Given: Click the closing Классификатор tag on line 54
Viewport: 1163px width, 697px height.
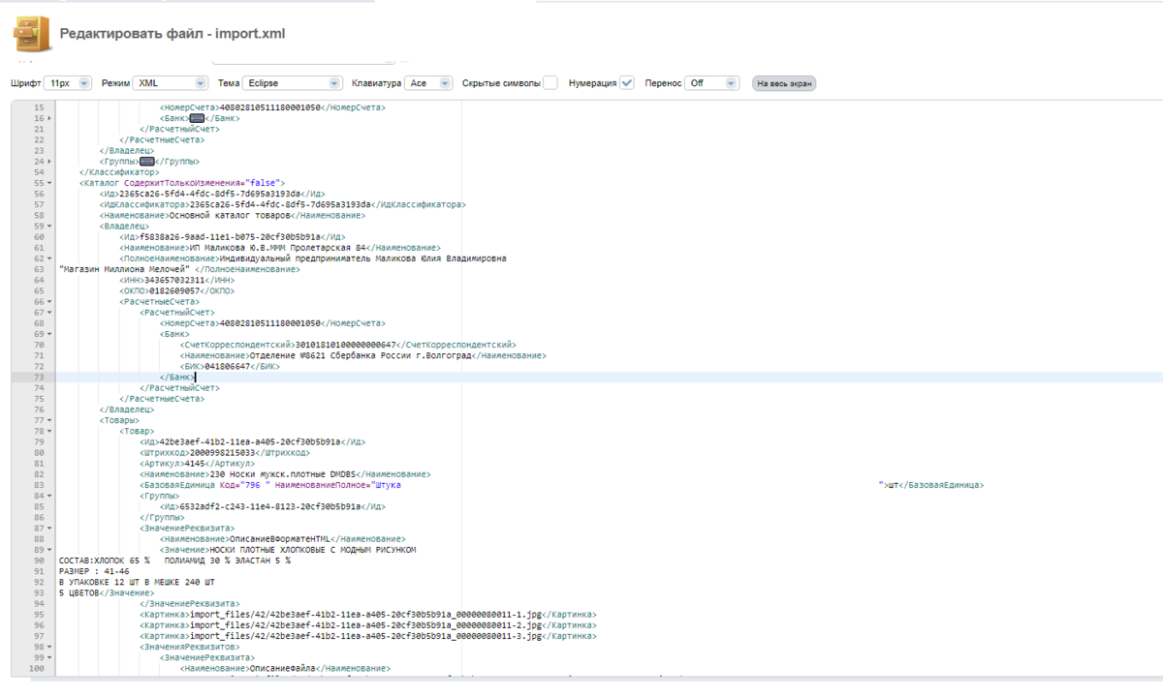Looking at the screenshot, I should tap(118, 171).
